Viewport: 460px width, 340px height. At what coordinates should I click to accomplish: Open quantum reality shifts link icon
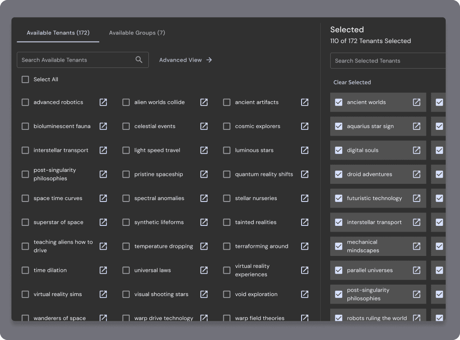305,174
